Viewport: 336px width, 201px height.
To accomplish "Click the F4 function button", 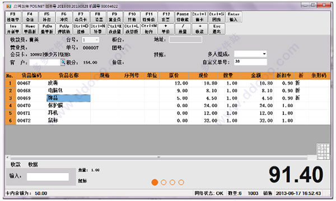I will [x=30, y=17].
